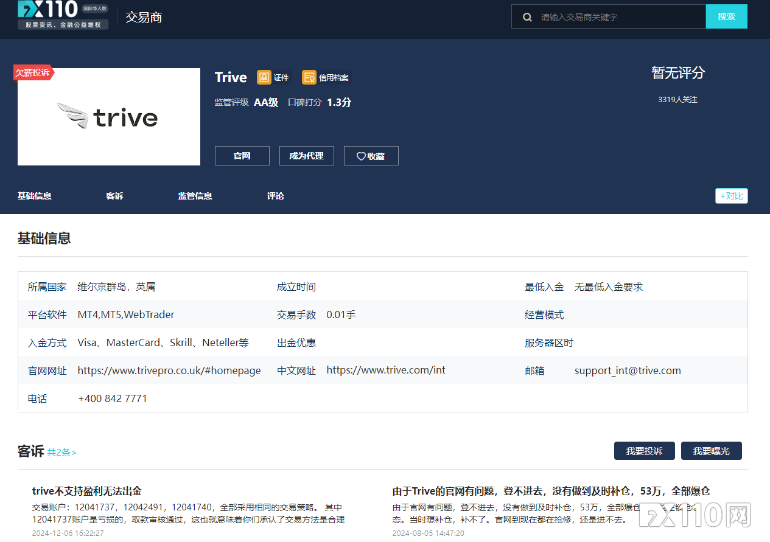The height and width of the screenshot is (542, 770).
Task: Click the orange 证件 certificate icon
Action: [264, 77]
